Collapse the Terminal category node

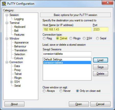click(x=7, y=23)
